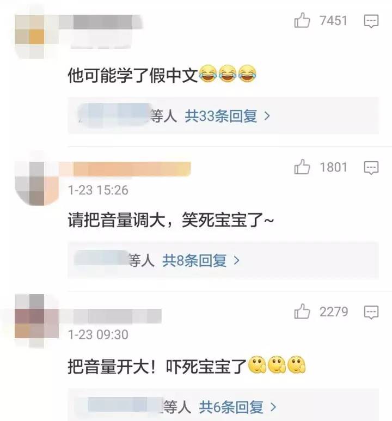Tap the comment text 他可能学了假中文
This screenshot has height=421, width=392.
[x=133, y=75]
